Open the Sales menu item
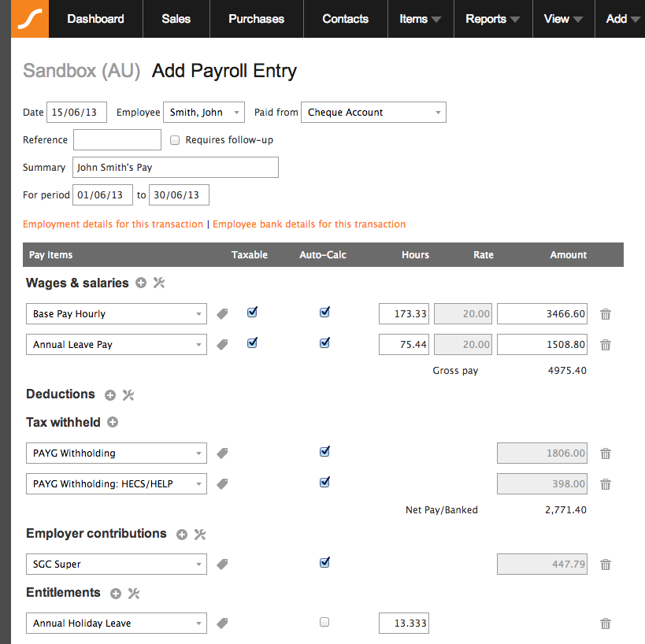645x644 pixels. coord(176,19)
